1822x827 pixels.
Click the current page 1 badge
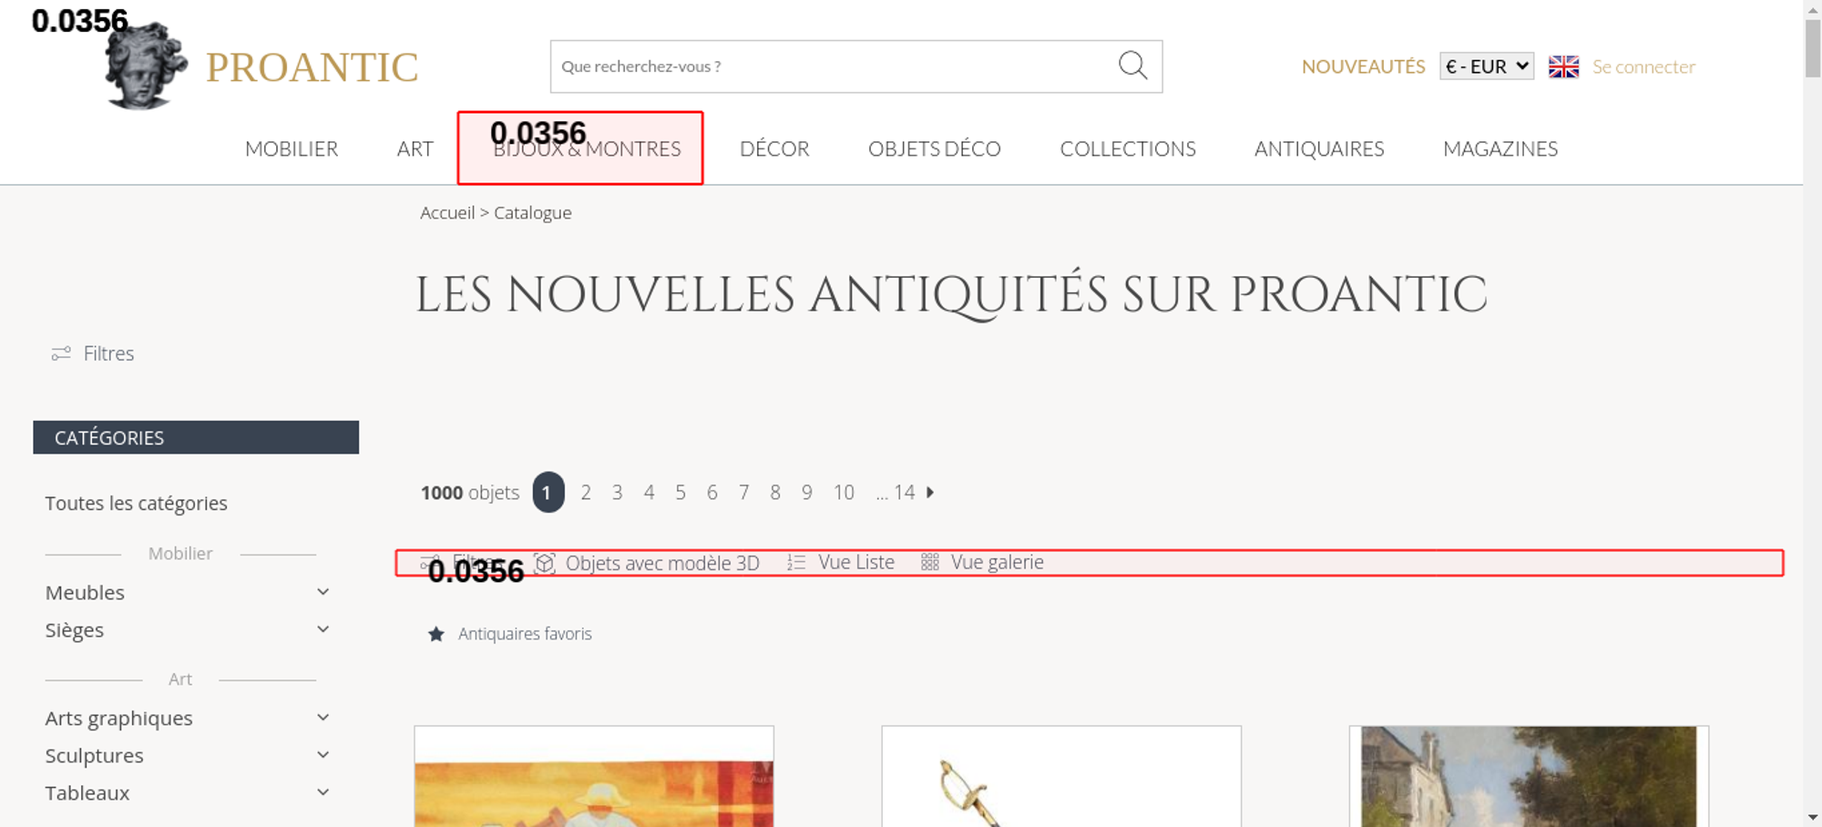pyautogui.click(x=548, y=492)
